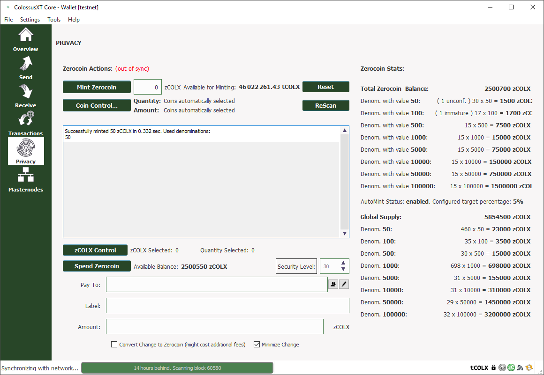Open the tCOLX unit selector in status bar

pos(479,368)
